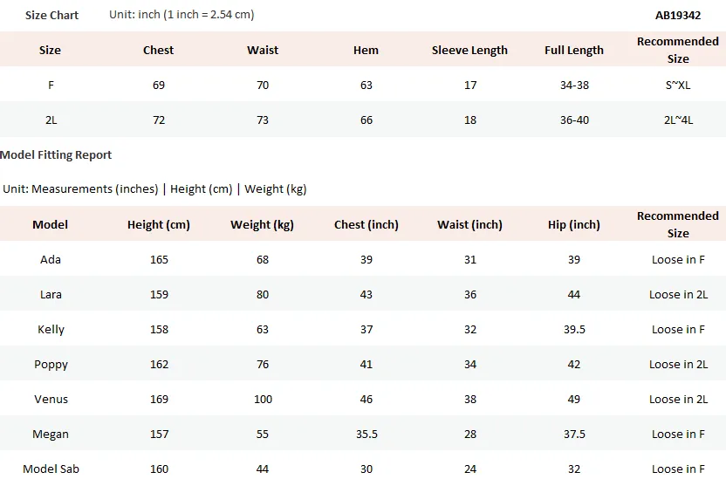Click Poppy's Loose in 2L recommendation
This screenshot has width=726, height=486.
coord(678,364)
